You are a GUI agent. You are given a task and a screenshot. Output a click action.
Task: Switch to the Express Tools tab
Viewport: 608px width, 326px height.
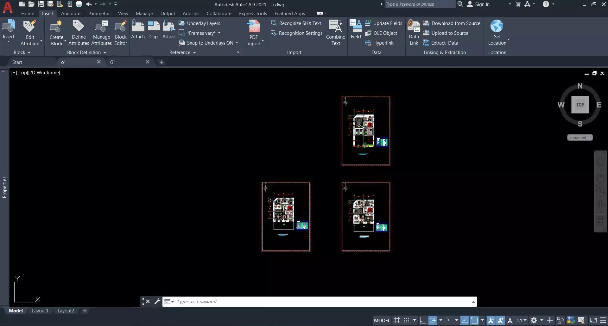point(253,13)
